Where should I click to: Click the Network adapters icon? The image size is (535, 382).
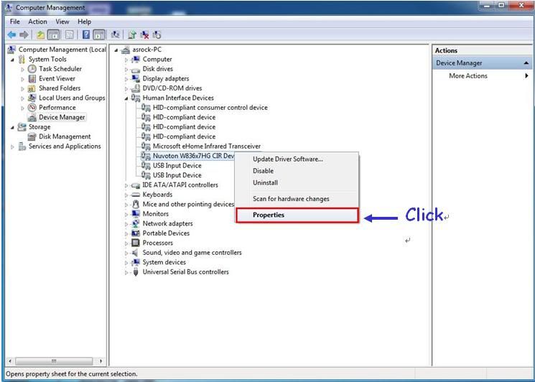(x=136, y=223)
